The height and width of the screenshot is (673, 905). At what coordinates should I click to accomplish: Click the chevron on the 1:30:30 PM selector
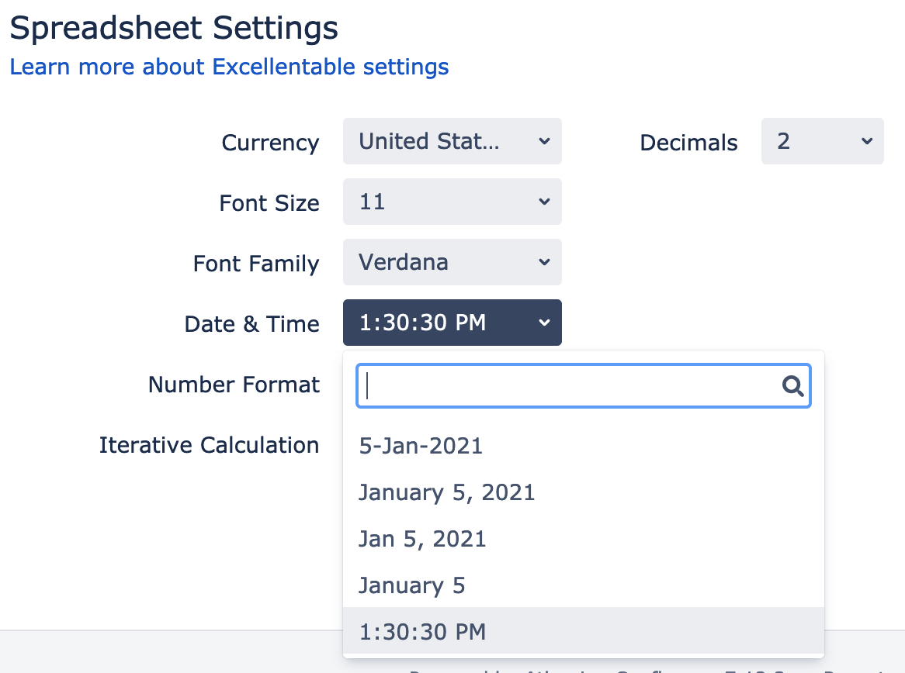tap(543, 323)
